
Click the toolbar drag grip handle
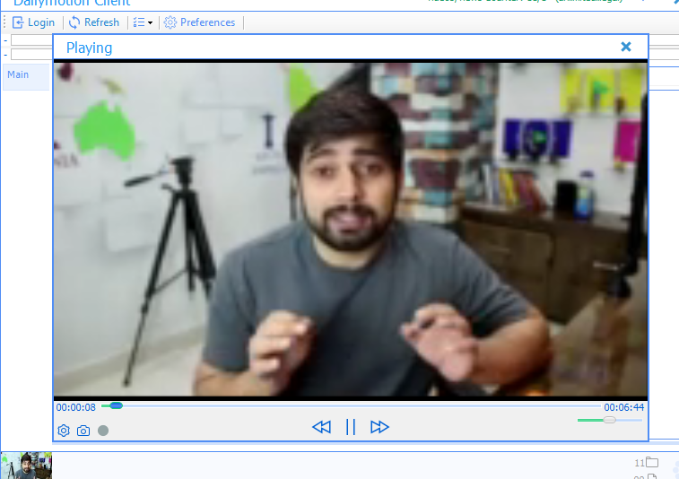4,22
